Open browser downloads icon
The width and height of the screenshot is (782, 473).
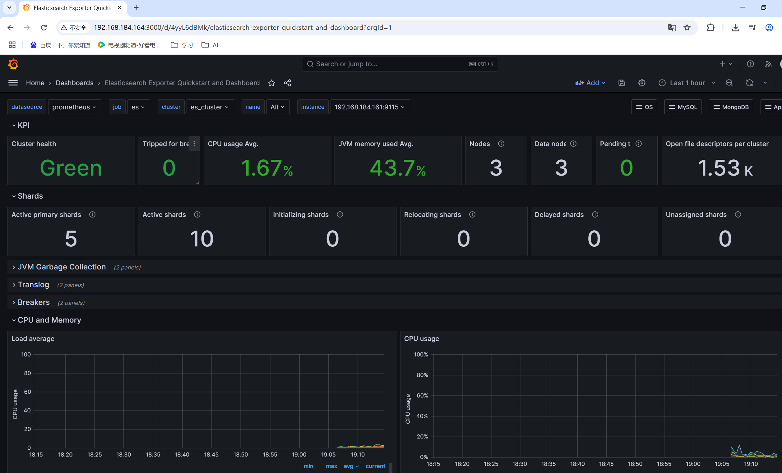(735, 28)
